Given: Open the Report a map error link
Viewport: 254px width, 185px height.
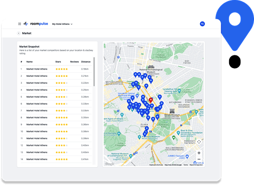Looking at the screenshot, I should click(x=196, y=165).
